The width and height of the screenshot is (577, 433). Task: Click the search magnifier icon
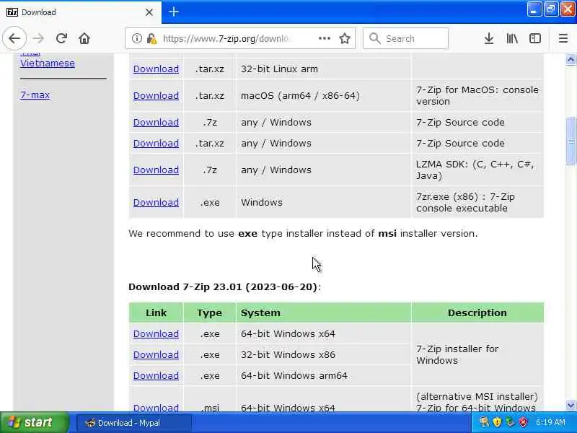374,38
